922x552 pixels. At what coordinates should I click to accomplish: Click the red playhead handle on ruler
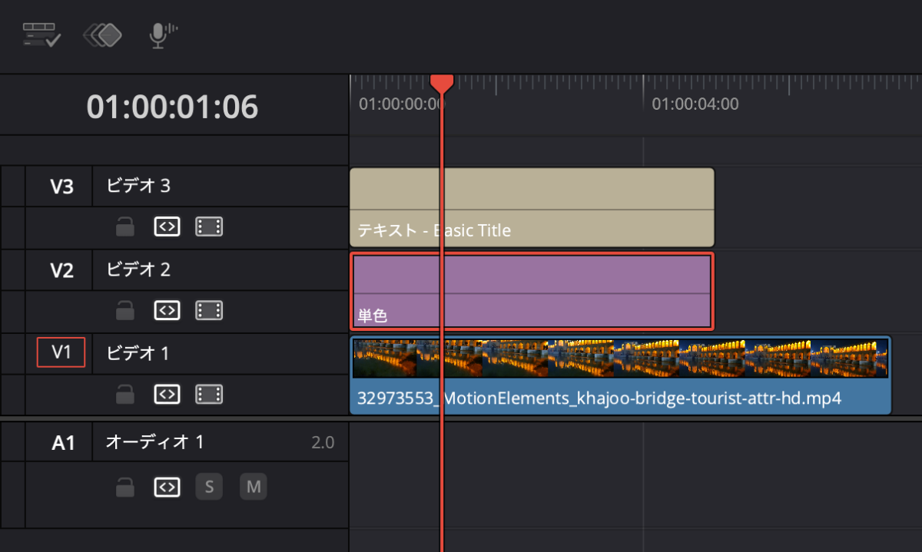click(442, 83)
